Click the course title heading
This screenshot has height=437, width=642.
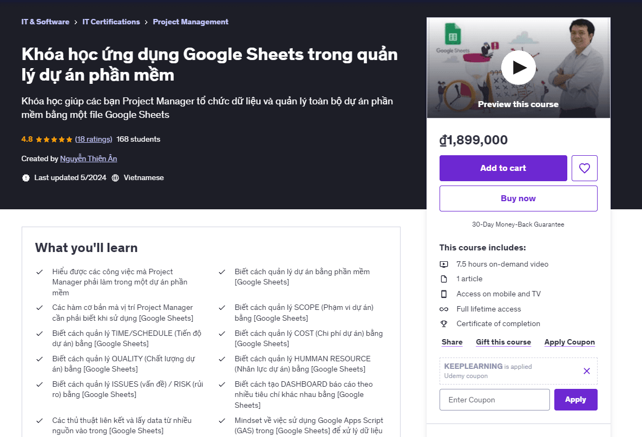(209, 65)
